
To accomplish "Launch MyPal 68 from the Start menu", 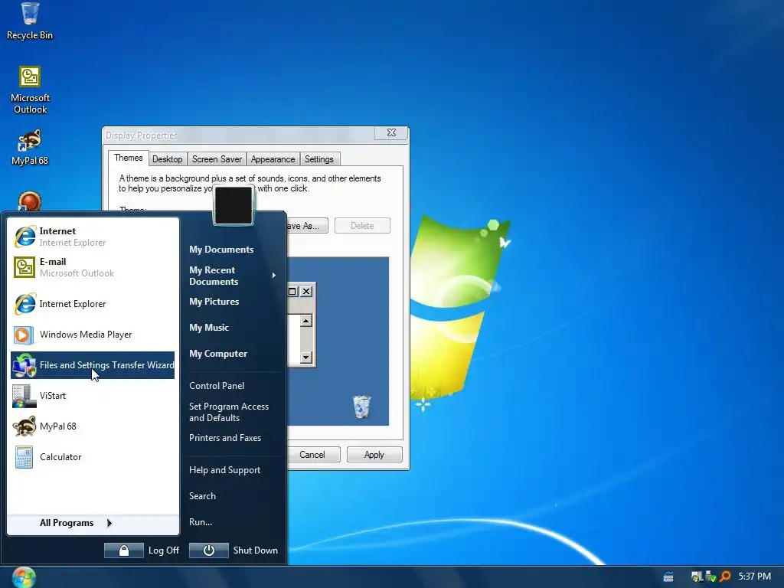I will point(93,426).
